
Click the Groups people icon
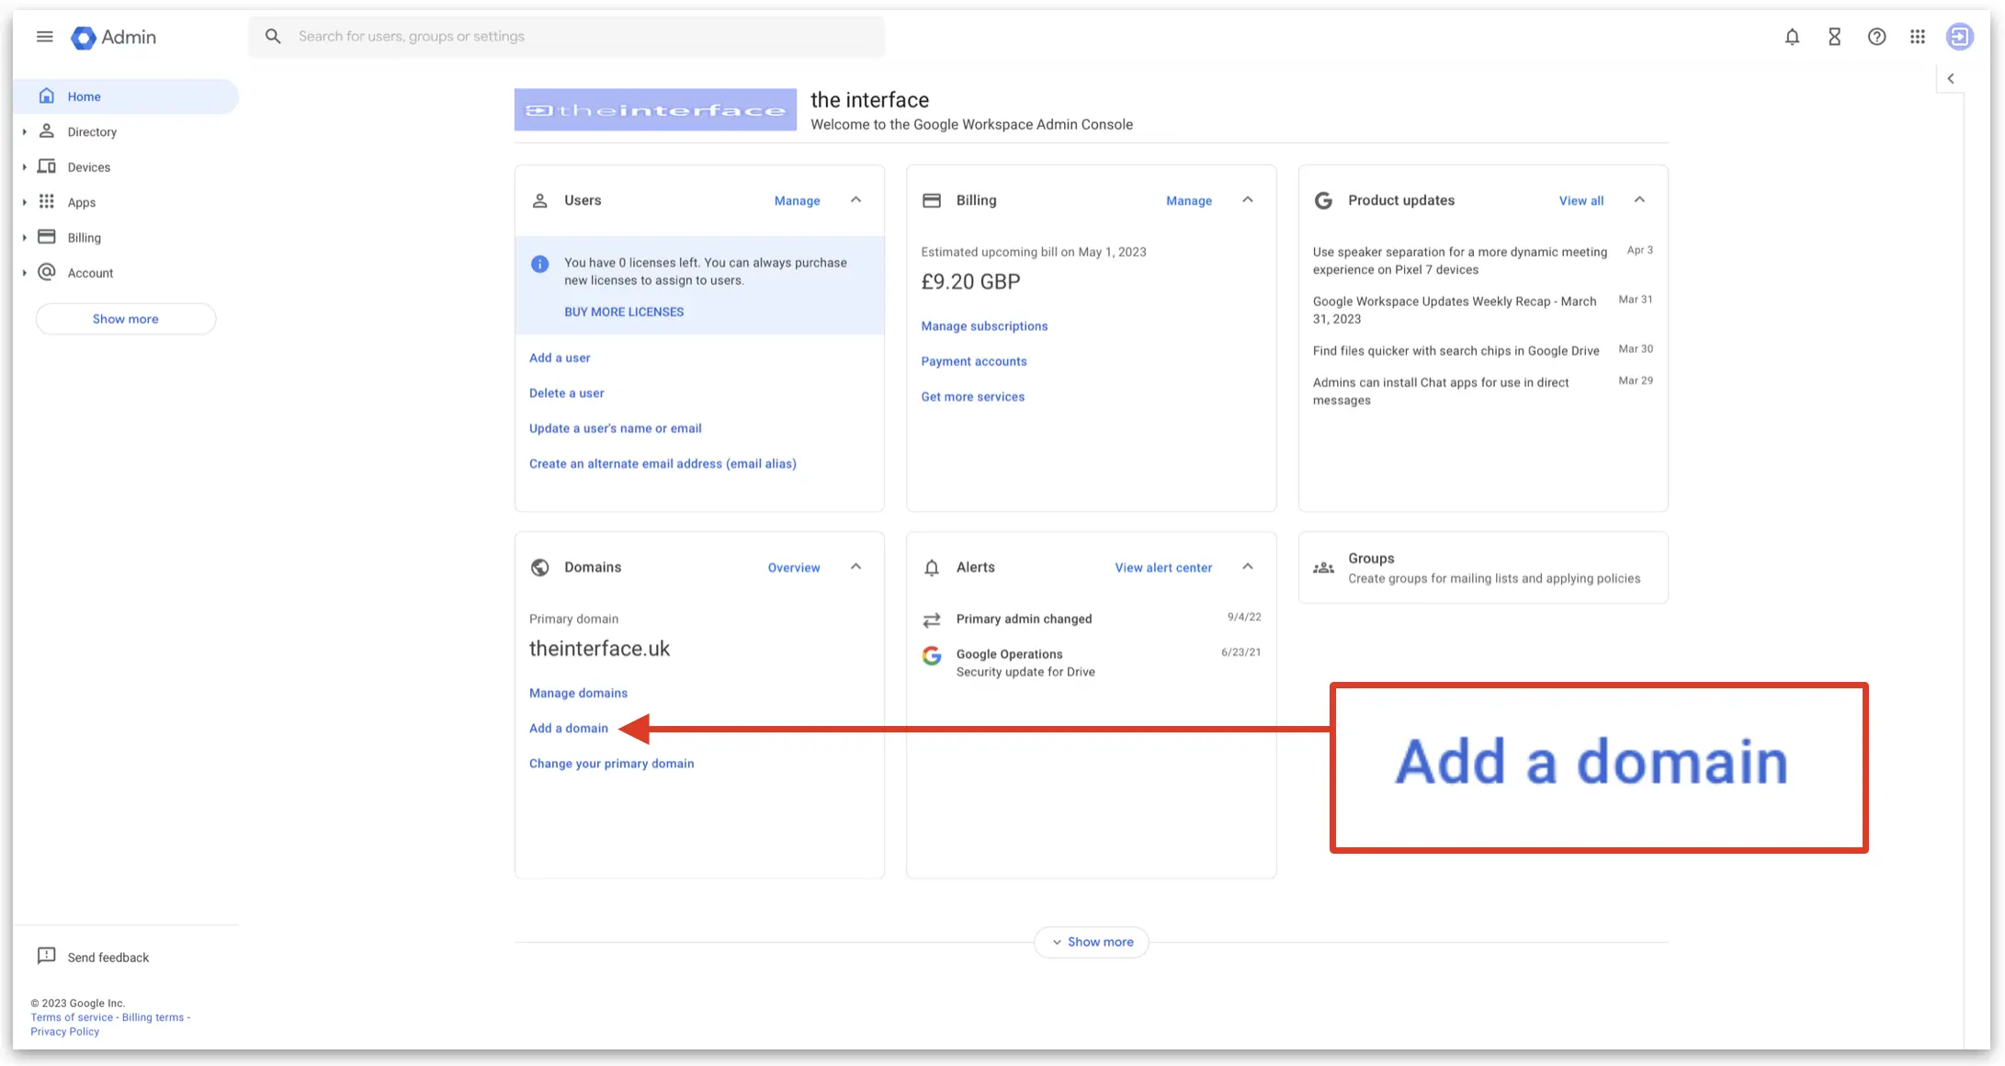[x=1323, y=568]
